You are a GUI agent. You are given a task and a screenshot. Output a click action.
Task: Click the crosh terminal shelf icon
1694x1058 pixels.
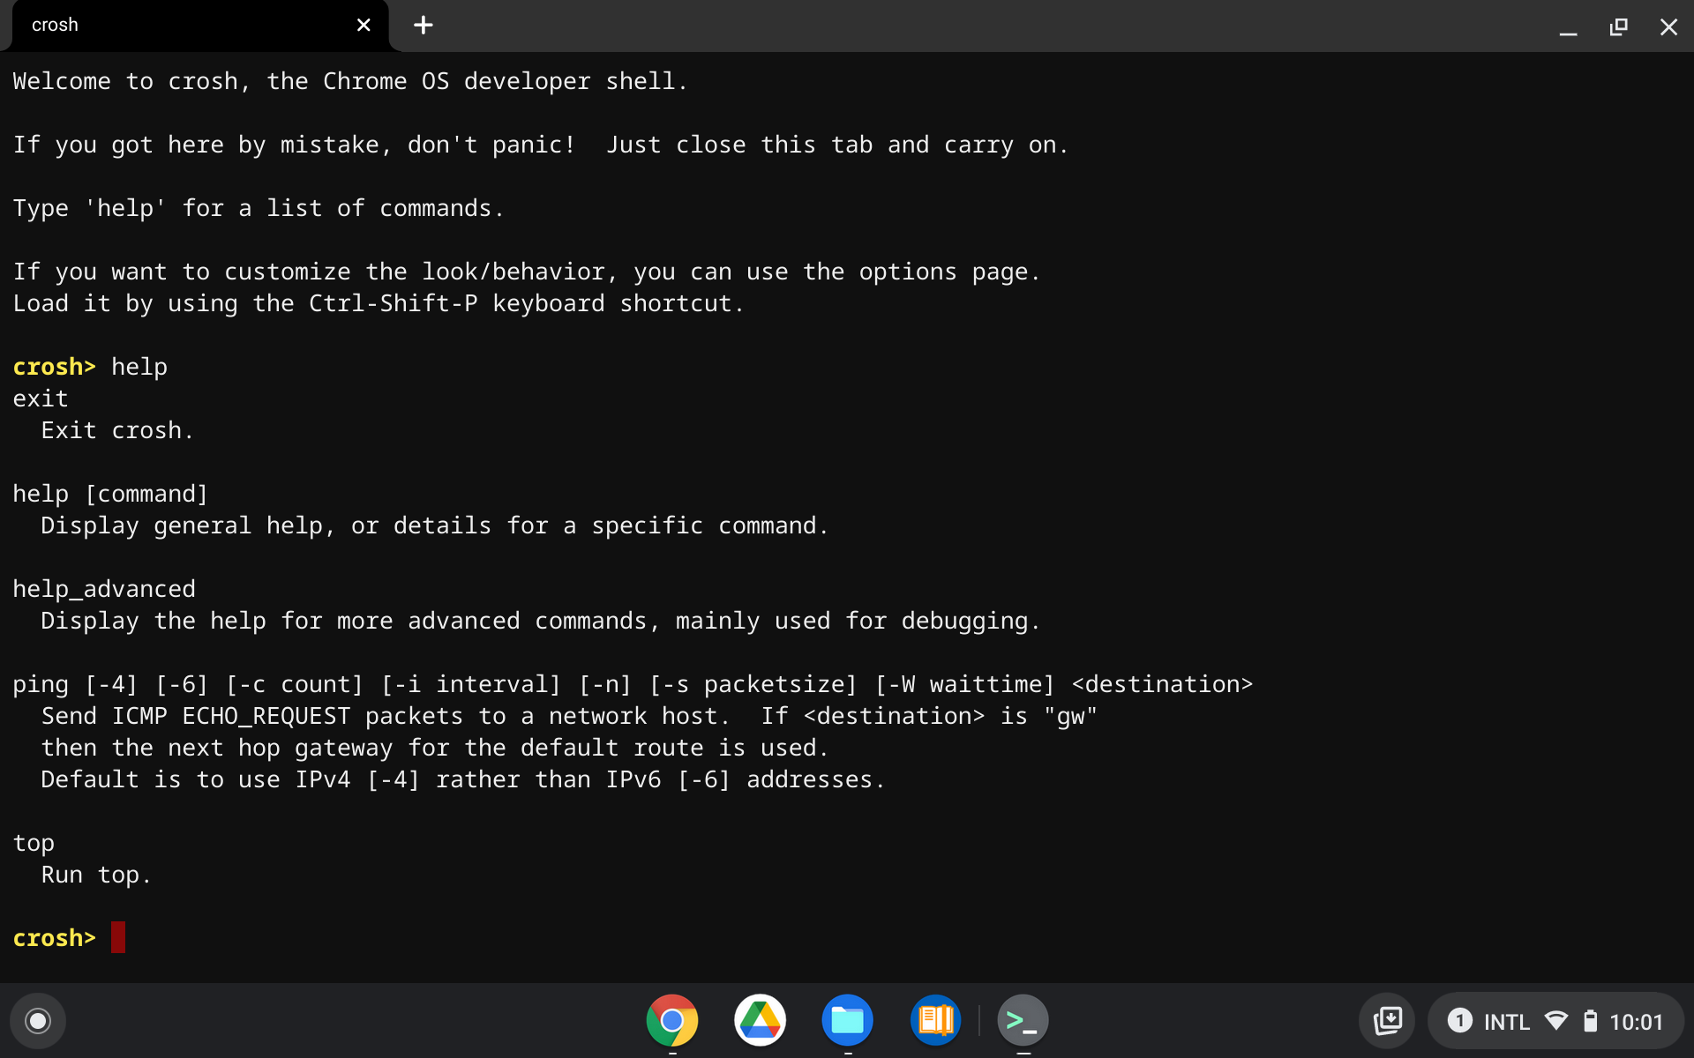[x=1023, y=1020]
